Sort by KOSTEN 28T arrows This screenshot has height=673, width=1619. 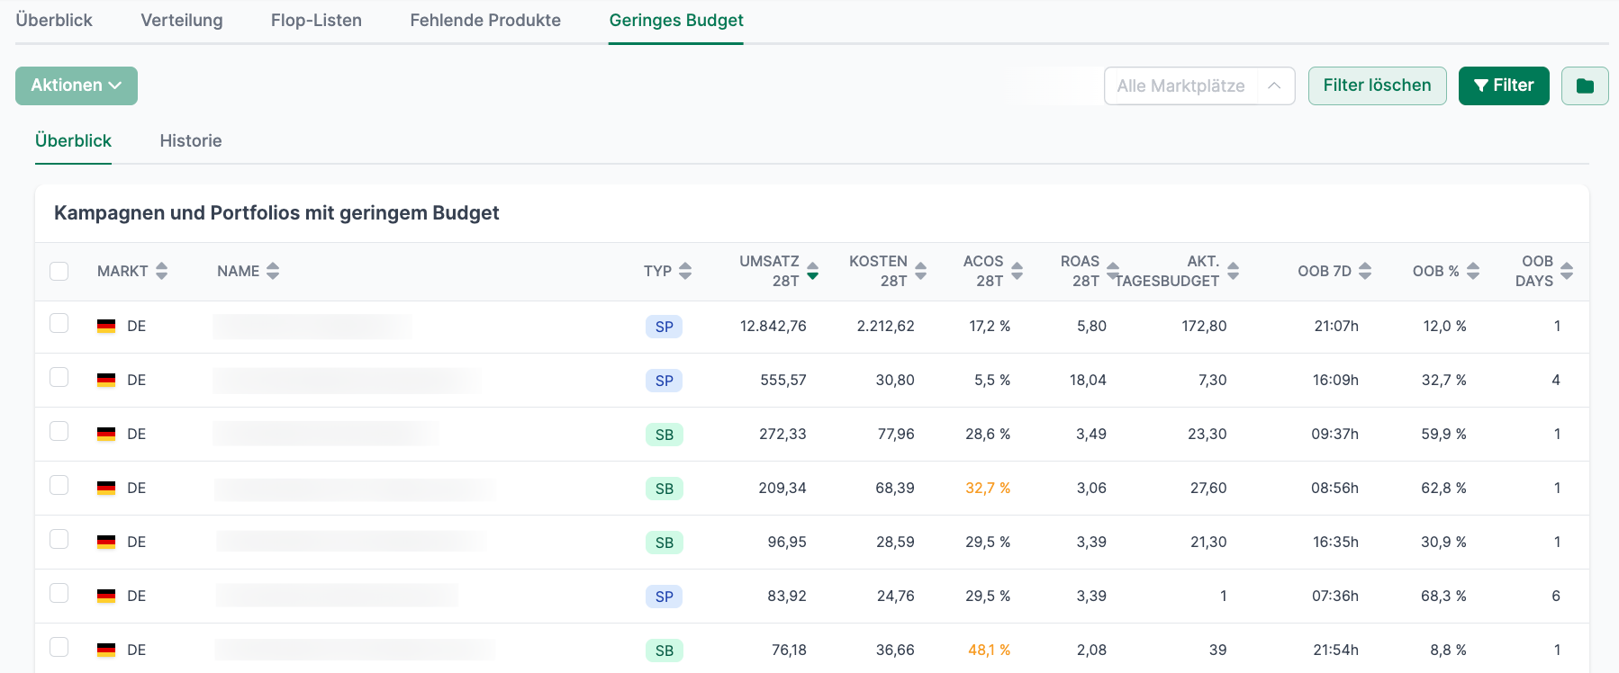coord(920,271)
